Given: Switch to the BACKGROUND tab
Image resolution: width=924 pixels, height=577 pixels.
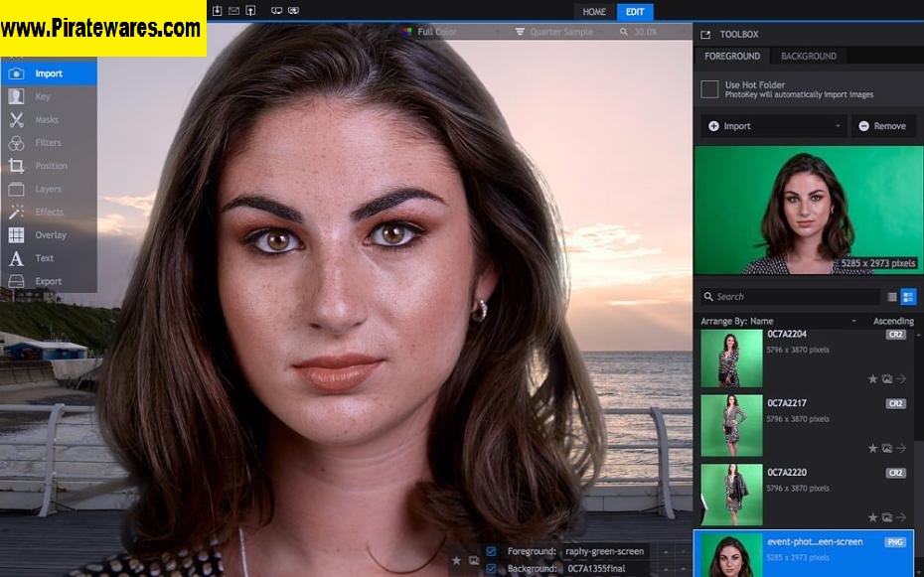Looking at the screenshot, I should point(808,57).
